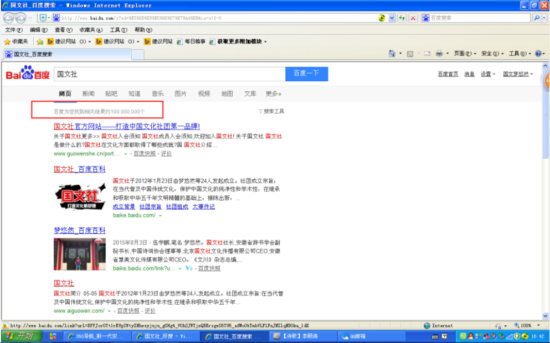Go forward with the browser Forward arrow

20,18
